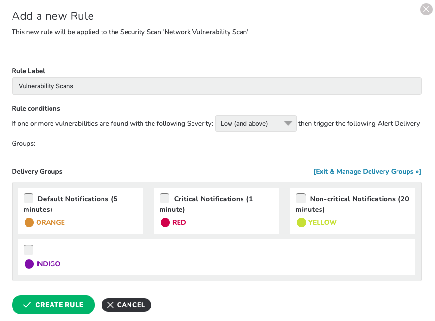Check the Critical Notifications (1 minute) box
Screen dimensions: 435x321
pyautogui.click(x=165, y=198)
